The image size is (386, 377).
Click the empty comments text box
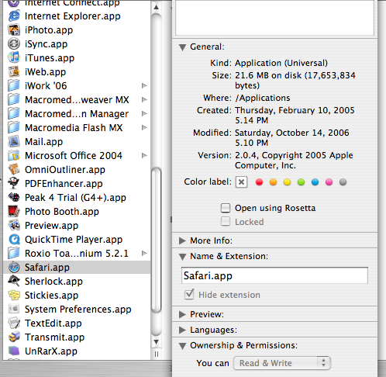(x=274, y=18)
